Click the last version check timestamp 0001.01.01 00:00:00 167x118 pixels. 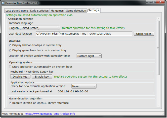pos(73,91)
